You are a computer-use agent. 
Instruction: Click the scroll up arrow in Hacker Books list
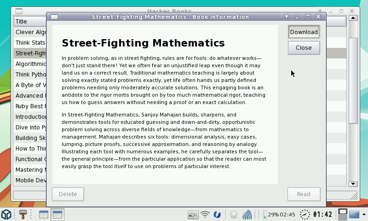353,18
